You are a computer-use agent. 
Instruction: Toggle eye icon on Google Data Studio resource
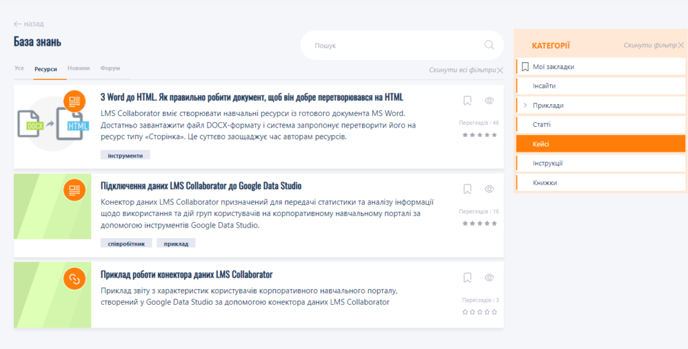(x=489, y=189)
